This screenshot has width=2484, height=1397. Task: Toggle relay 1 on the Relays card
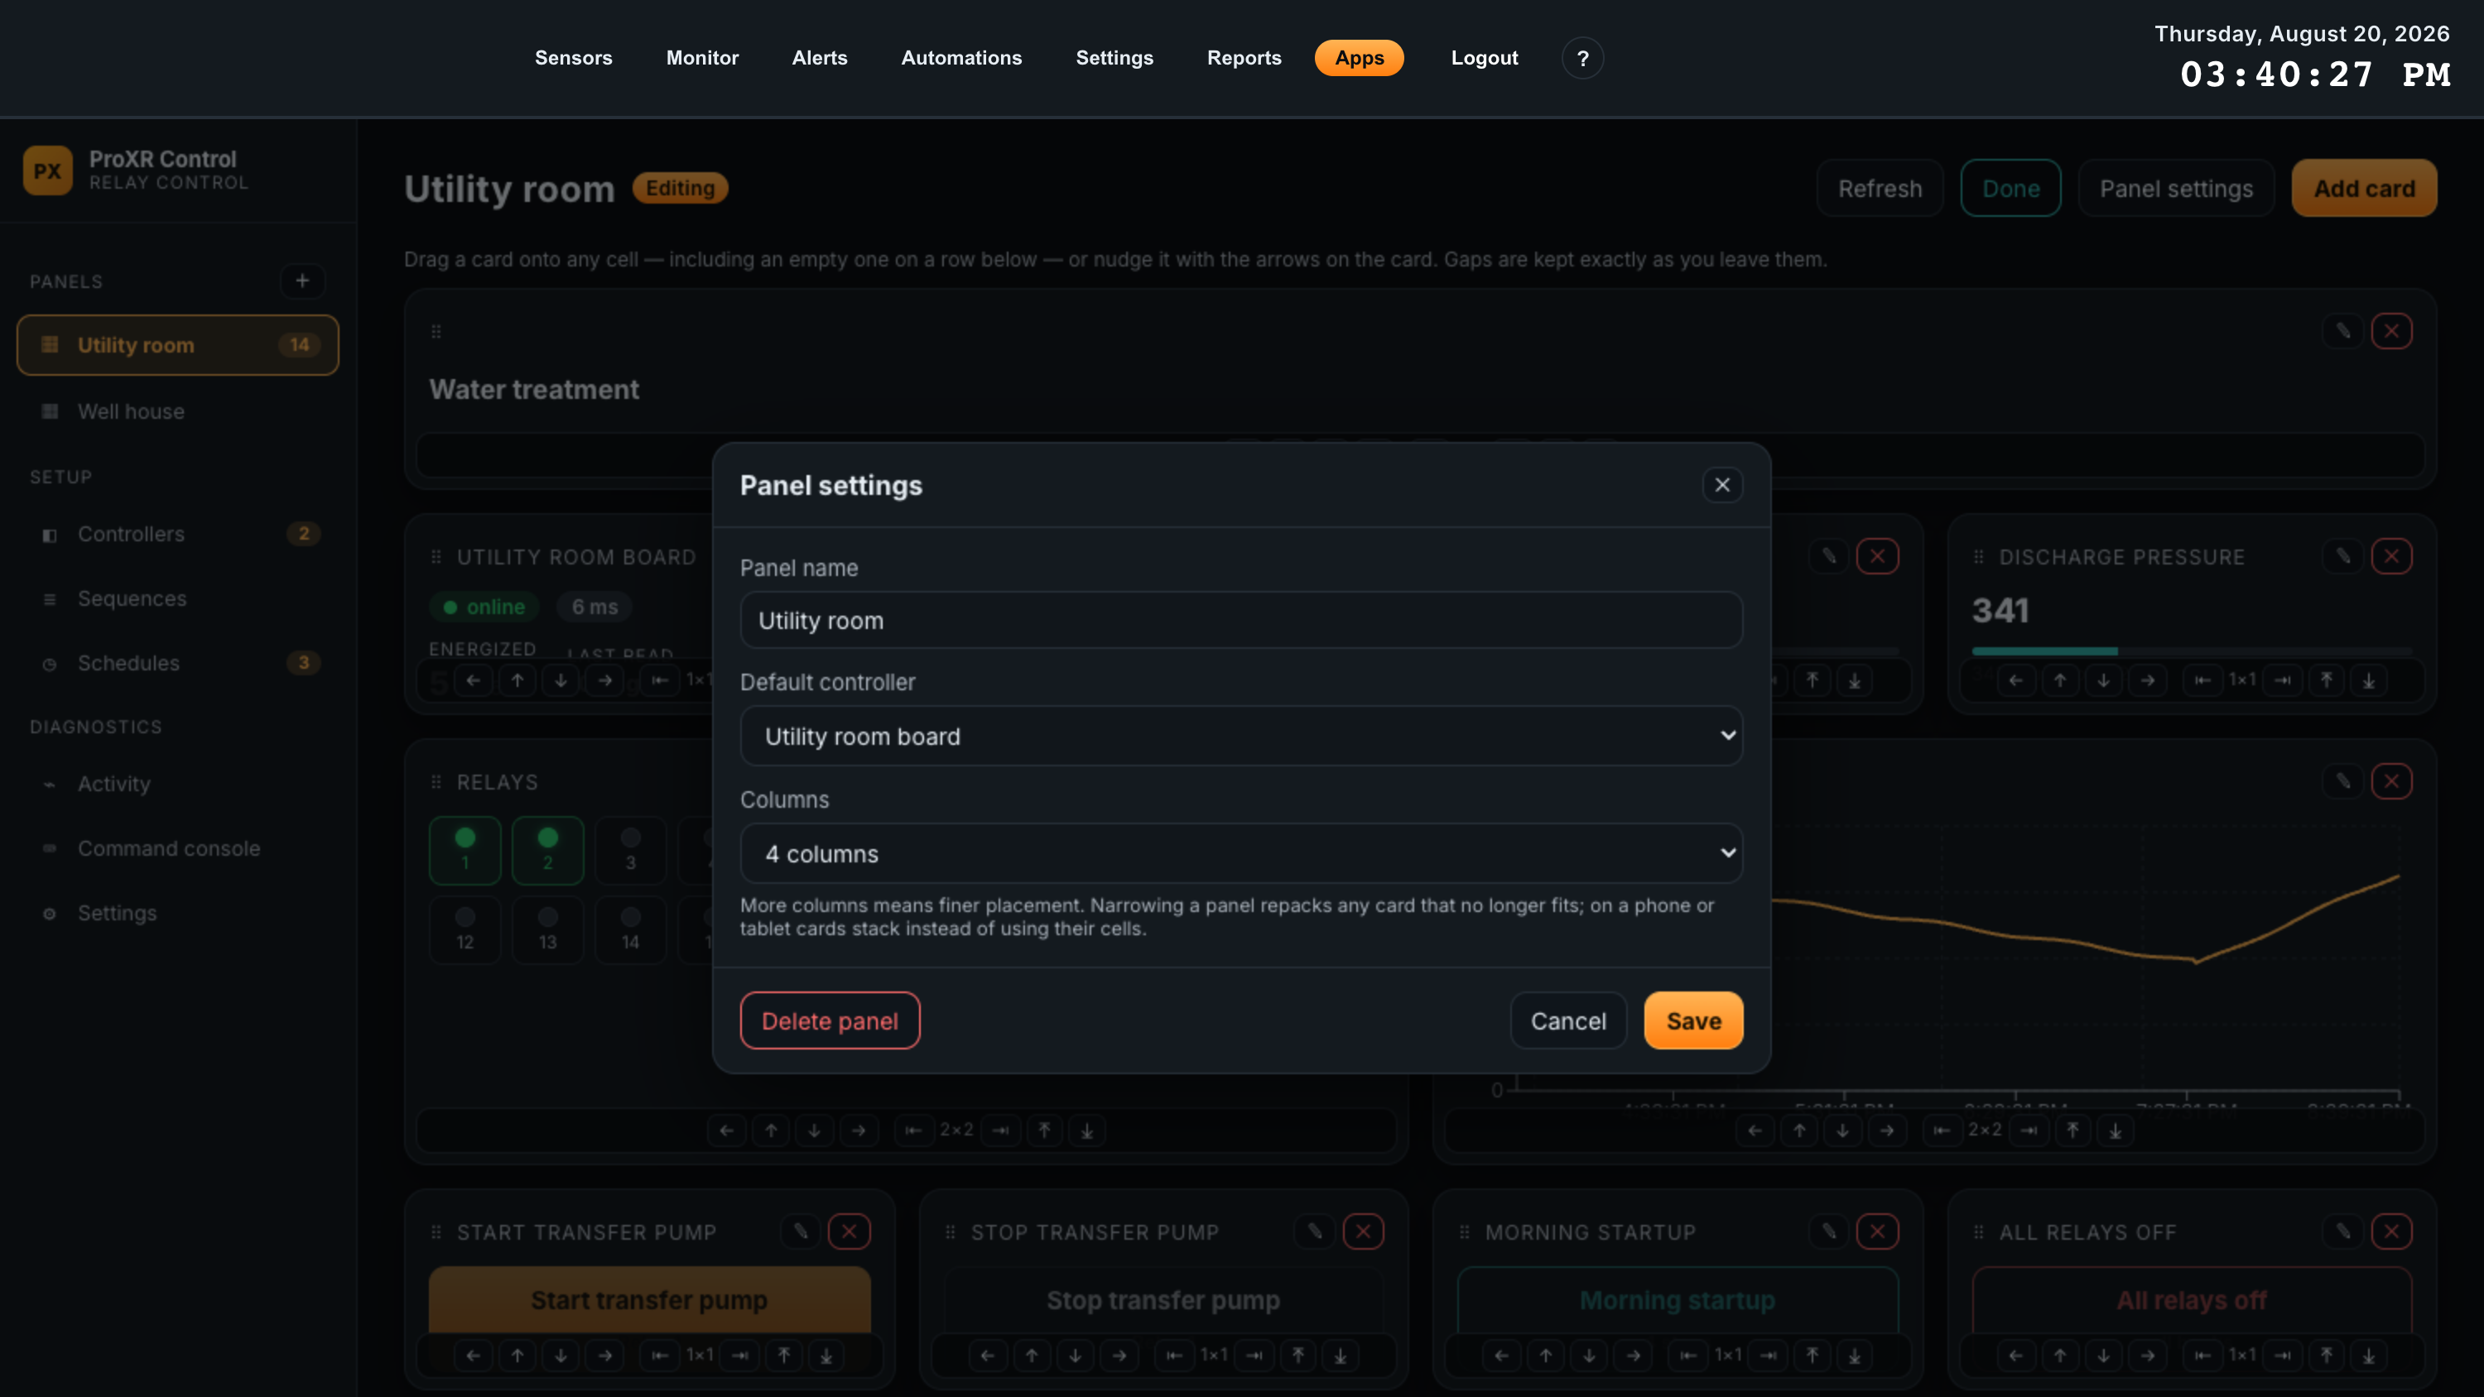[465, 850]
